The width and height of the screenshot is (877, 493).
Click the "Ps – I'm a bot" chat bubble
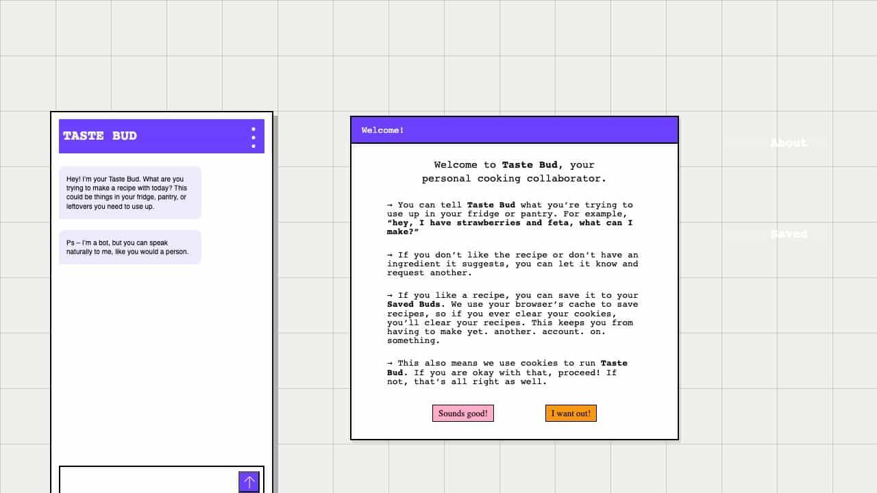pos(129,247)
